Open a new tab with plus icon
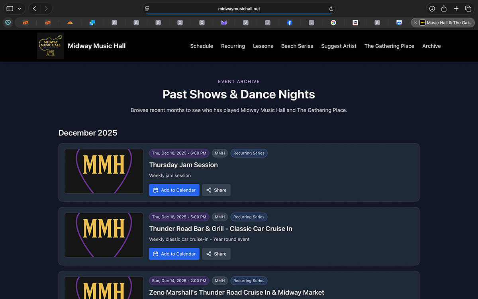 (x=456, y=8)
